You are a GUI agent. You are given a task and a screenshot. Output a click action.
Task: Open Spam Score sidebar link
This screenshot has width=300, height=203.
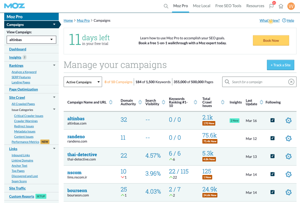tap(19, 181)
